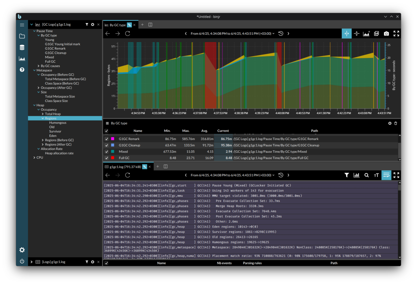Toggle the select-all checkbox in legend header
Viewport: 417px width, 285px height.
coord(107,131)
